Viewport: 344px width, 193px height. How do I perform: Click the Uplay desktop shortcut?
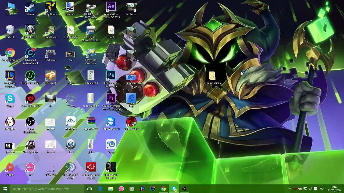[x=111, y=147]
